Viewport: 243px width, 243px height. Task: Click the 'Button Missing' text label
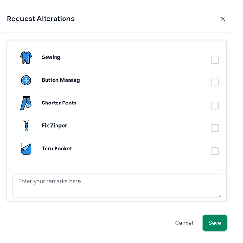(x=61, y=80)
